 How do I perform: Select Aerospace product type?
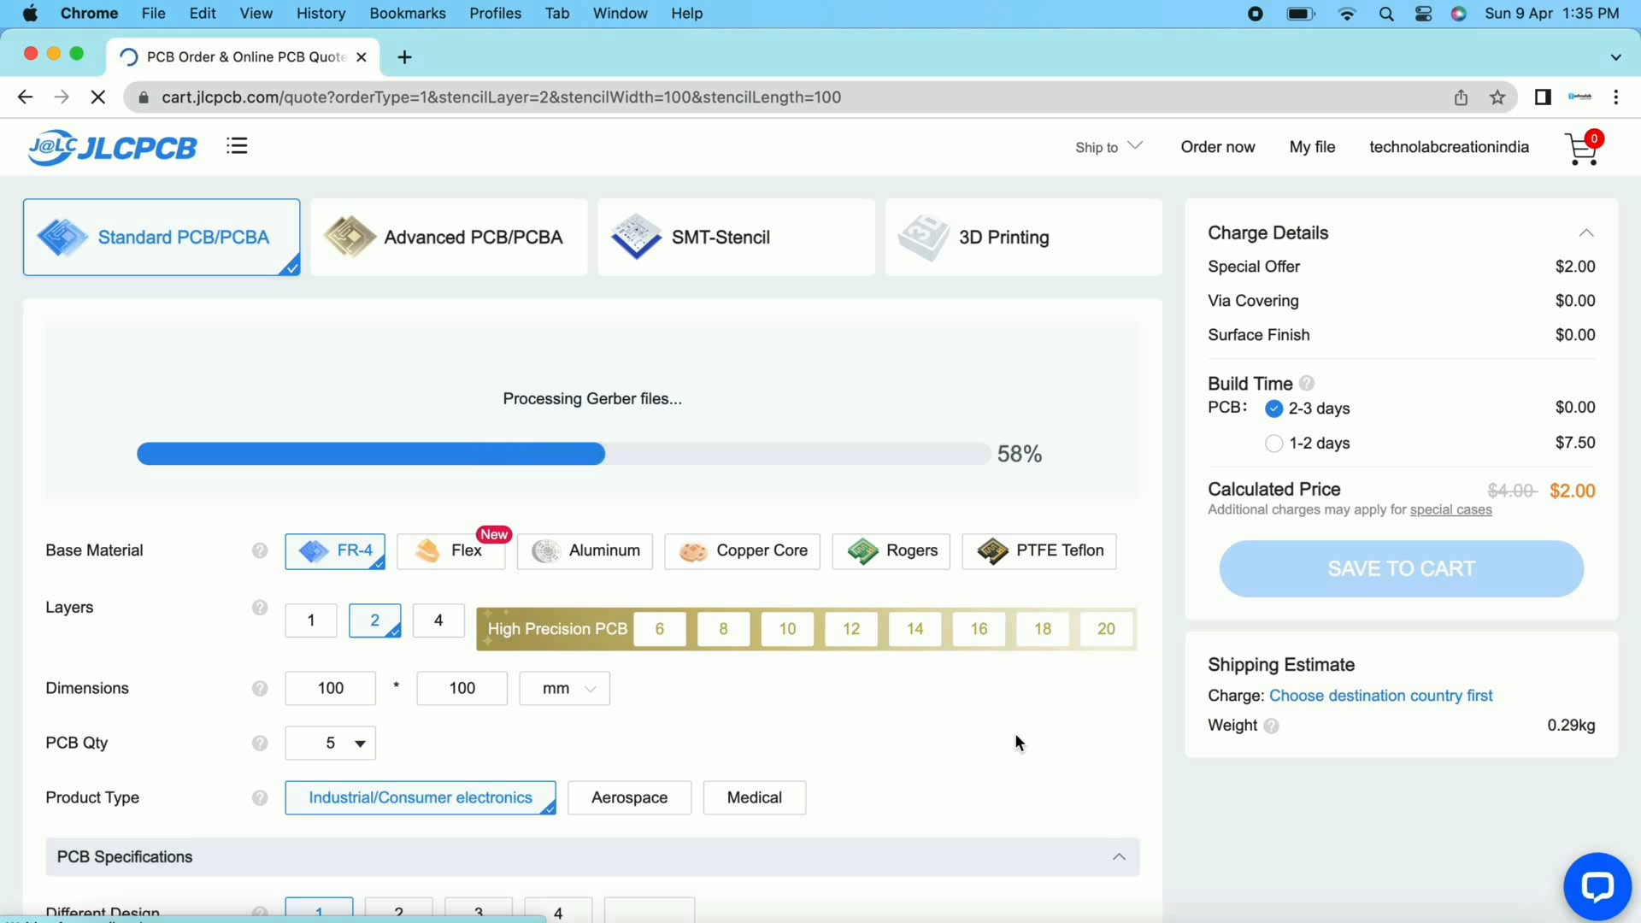point(629,798)
